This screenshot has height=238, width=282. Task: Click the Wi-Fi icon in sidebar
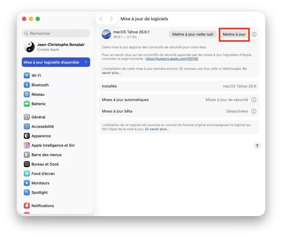click(27, 75)
